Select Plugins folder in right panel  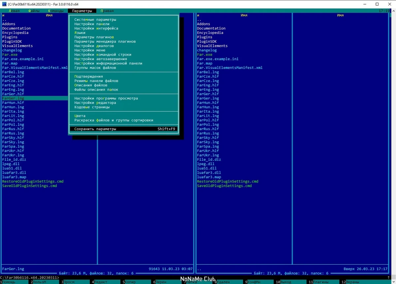point(205,37)
